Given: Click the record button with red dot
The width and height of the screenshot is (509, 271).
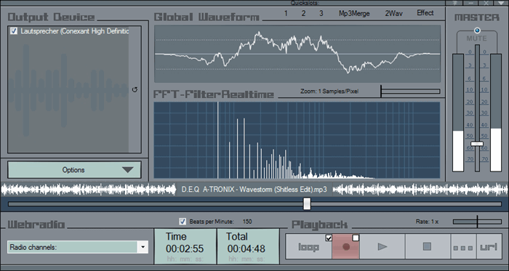Looking at the screenshot, I should [345, 247].
